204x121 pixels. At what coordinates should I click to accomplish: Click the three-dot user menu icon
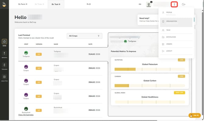174,5
